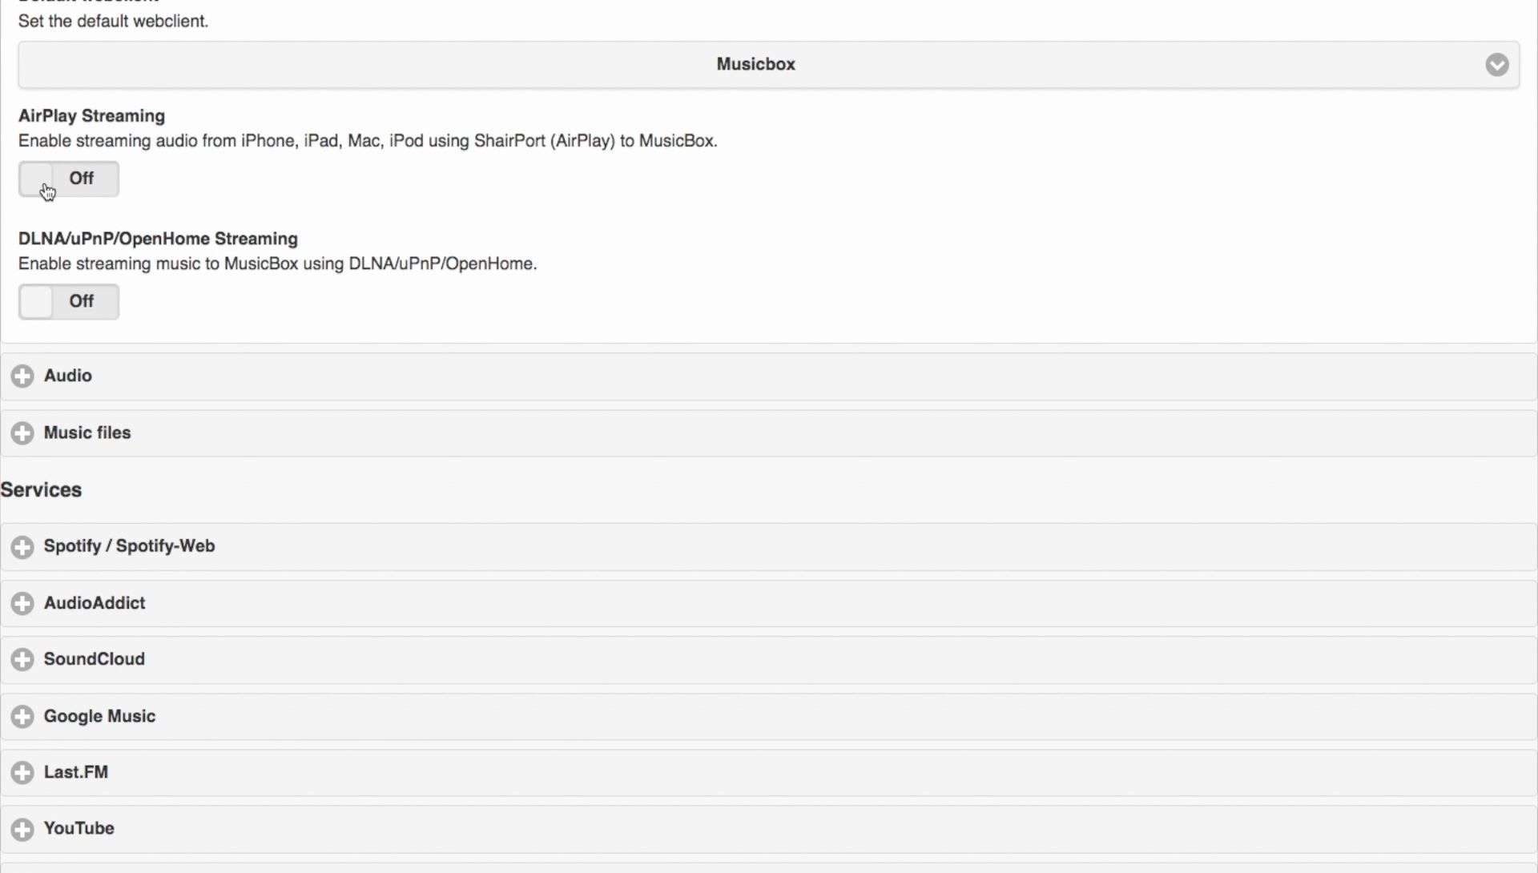Click the plus icon beside Audio
Viewport: 1538px width, 873px height.
click(x=22, y=376)
